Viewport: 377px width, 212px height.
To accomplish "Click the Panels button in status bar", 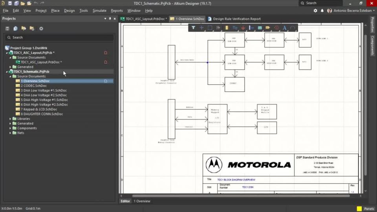I will click(x=369, y=208).
